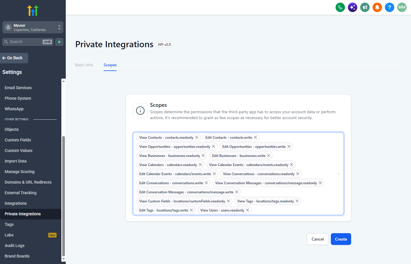Image resolution: width=411 pixels, height=264 pixels.
Task: Click the scopes info circle icon
Action: click(x=140, y=111)
